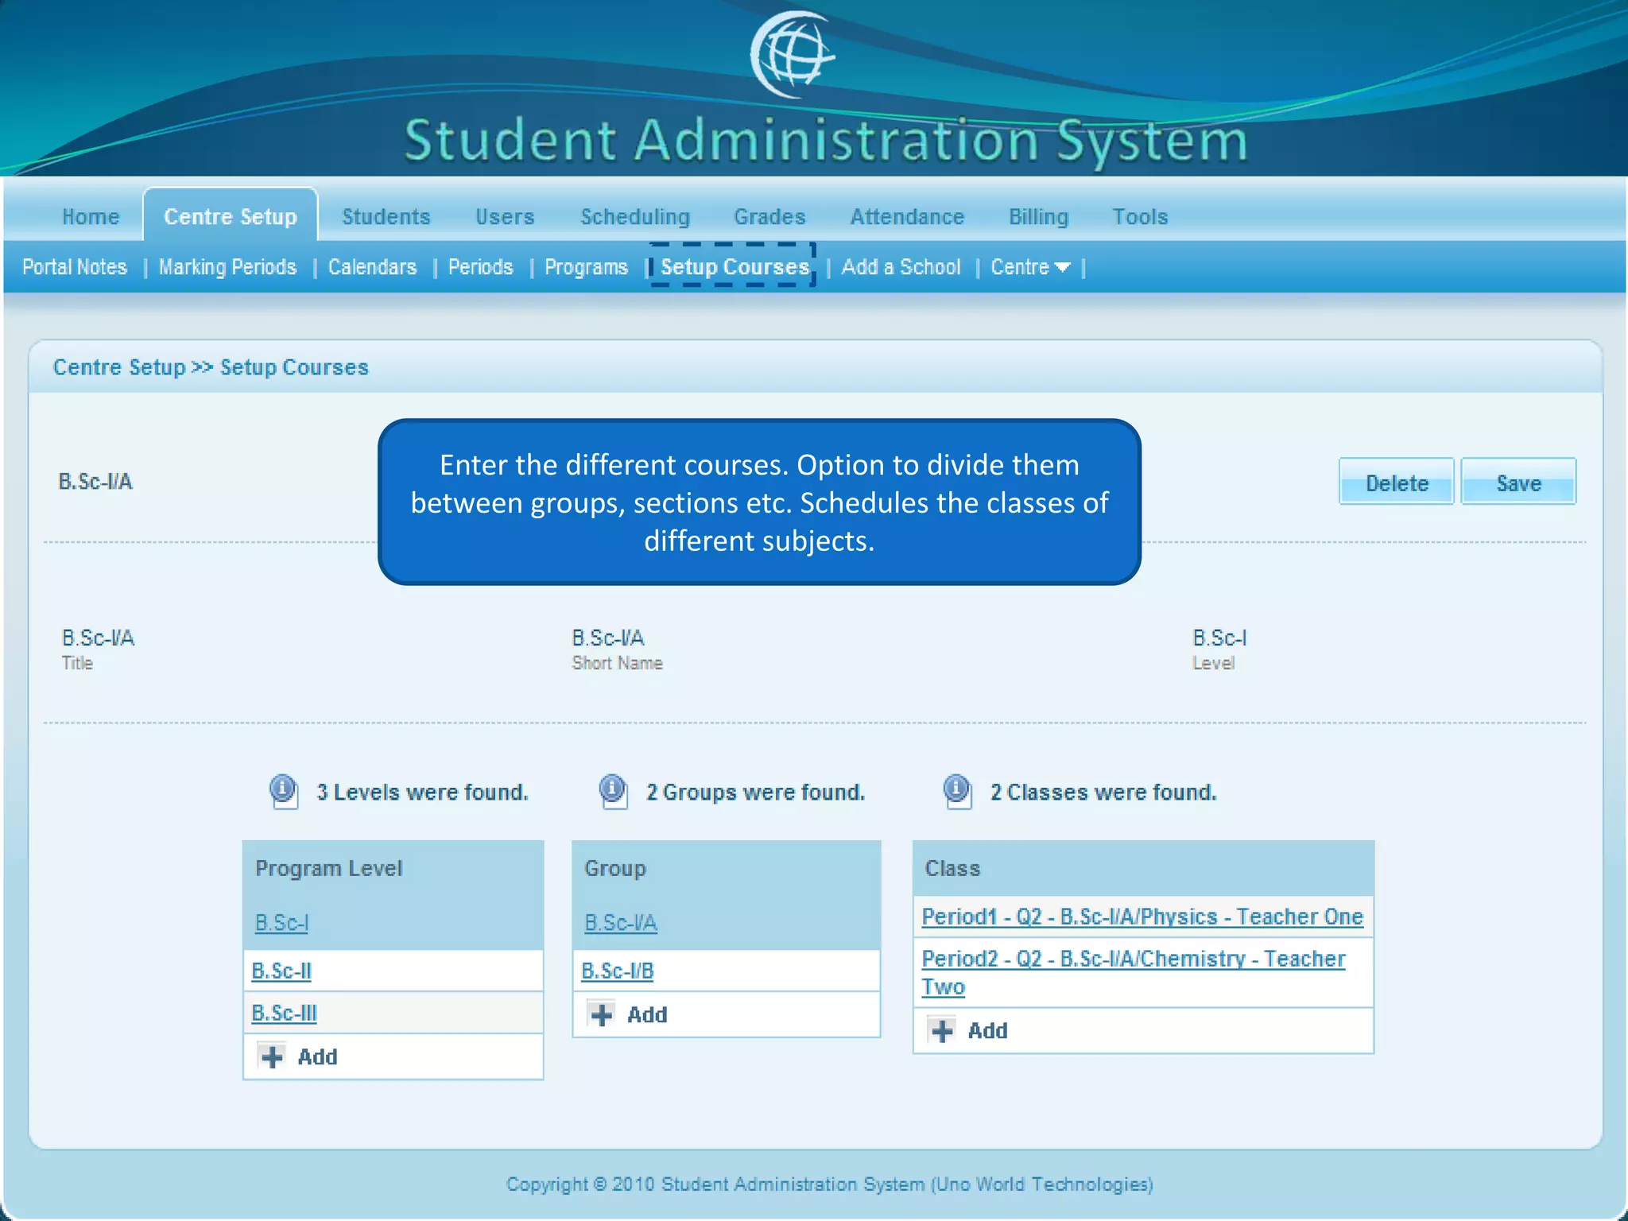Viewport: 1628px width, 1221px height.
Task: Select the Centre Setup tab
Action: pos(231,215)
